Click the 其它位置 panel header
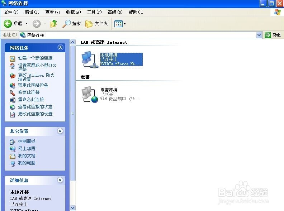 pos(35,131)
